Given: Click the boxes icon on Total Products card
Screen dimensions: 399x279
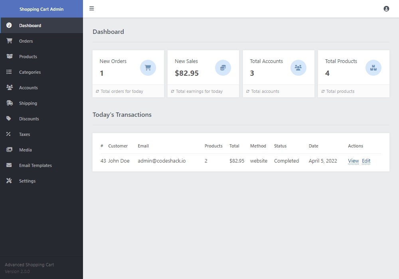Looking at the screenshot, I should [373, 68].
